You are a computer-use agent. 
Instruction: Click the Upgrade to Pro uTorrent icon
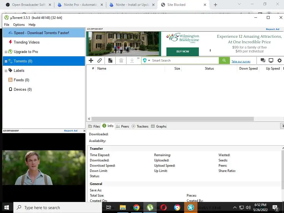pos(10,52)
